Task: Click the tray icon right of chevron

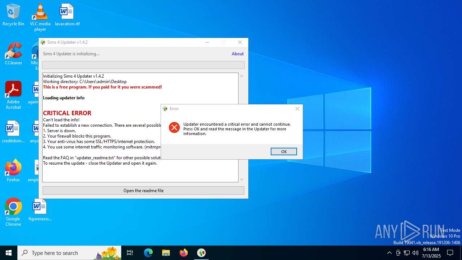Action: 398,253
